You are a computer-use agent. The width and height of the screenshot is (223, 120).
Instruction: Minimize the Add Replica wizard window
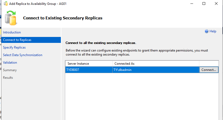coord(191,4)
